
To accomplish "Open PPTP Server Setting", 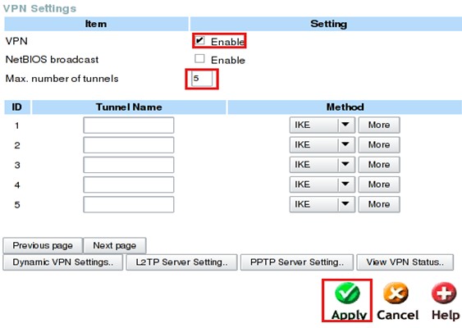I will click(297, 262).
